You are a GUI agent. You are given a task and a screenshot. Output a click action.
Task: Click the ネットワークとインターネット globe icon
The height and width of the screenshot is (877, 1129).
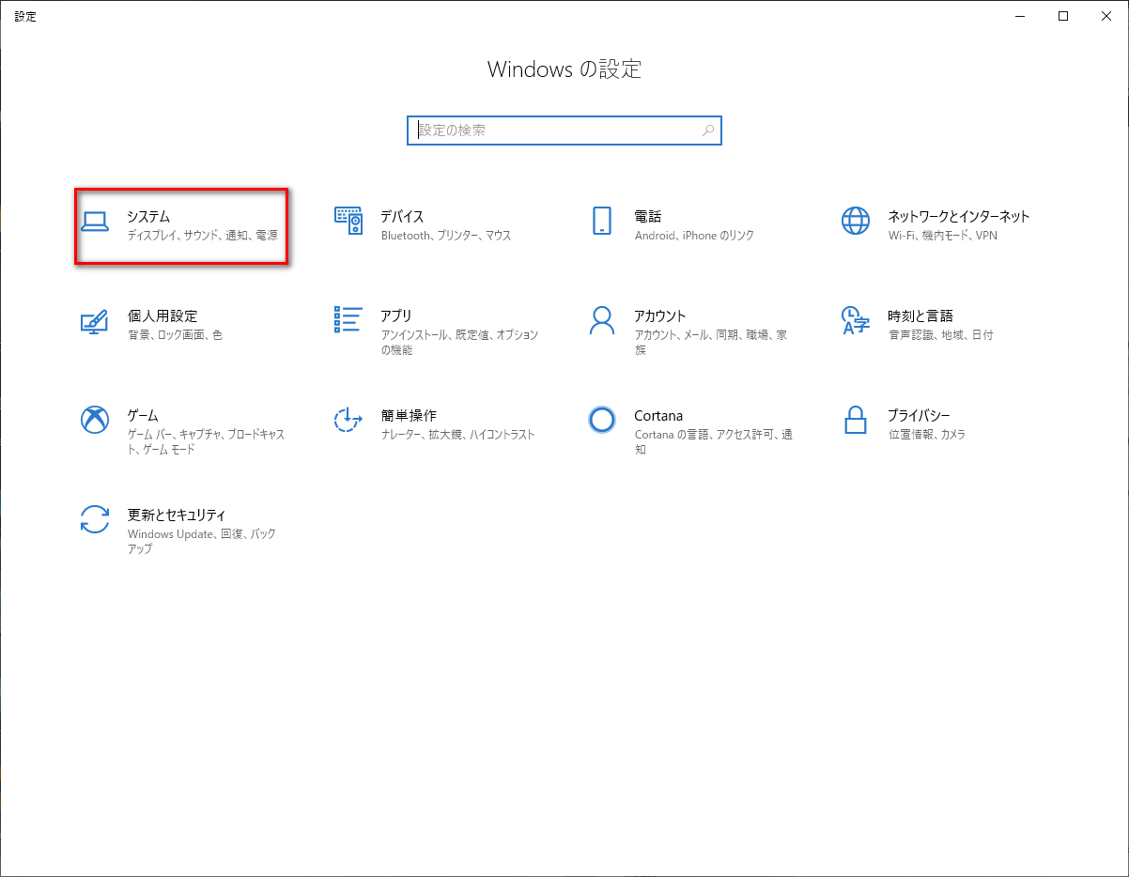tap(856, 221)
